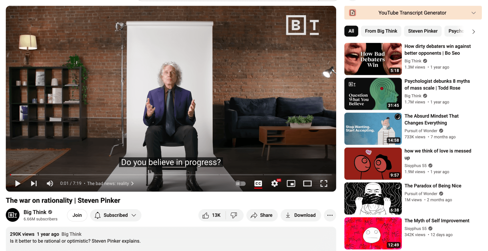
Task: Click the '6.66M subscribers' text
Action: (40, 219)
